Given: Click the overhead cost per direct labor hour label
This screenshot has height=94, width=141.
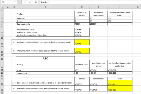Looking at the screenshot, I should pos(45,35).
